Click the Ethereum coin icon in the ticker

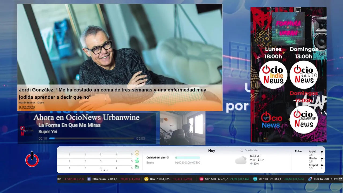89,179
